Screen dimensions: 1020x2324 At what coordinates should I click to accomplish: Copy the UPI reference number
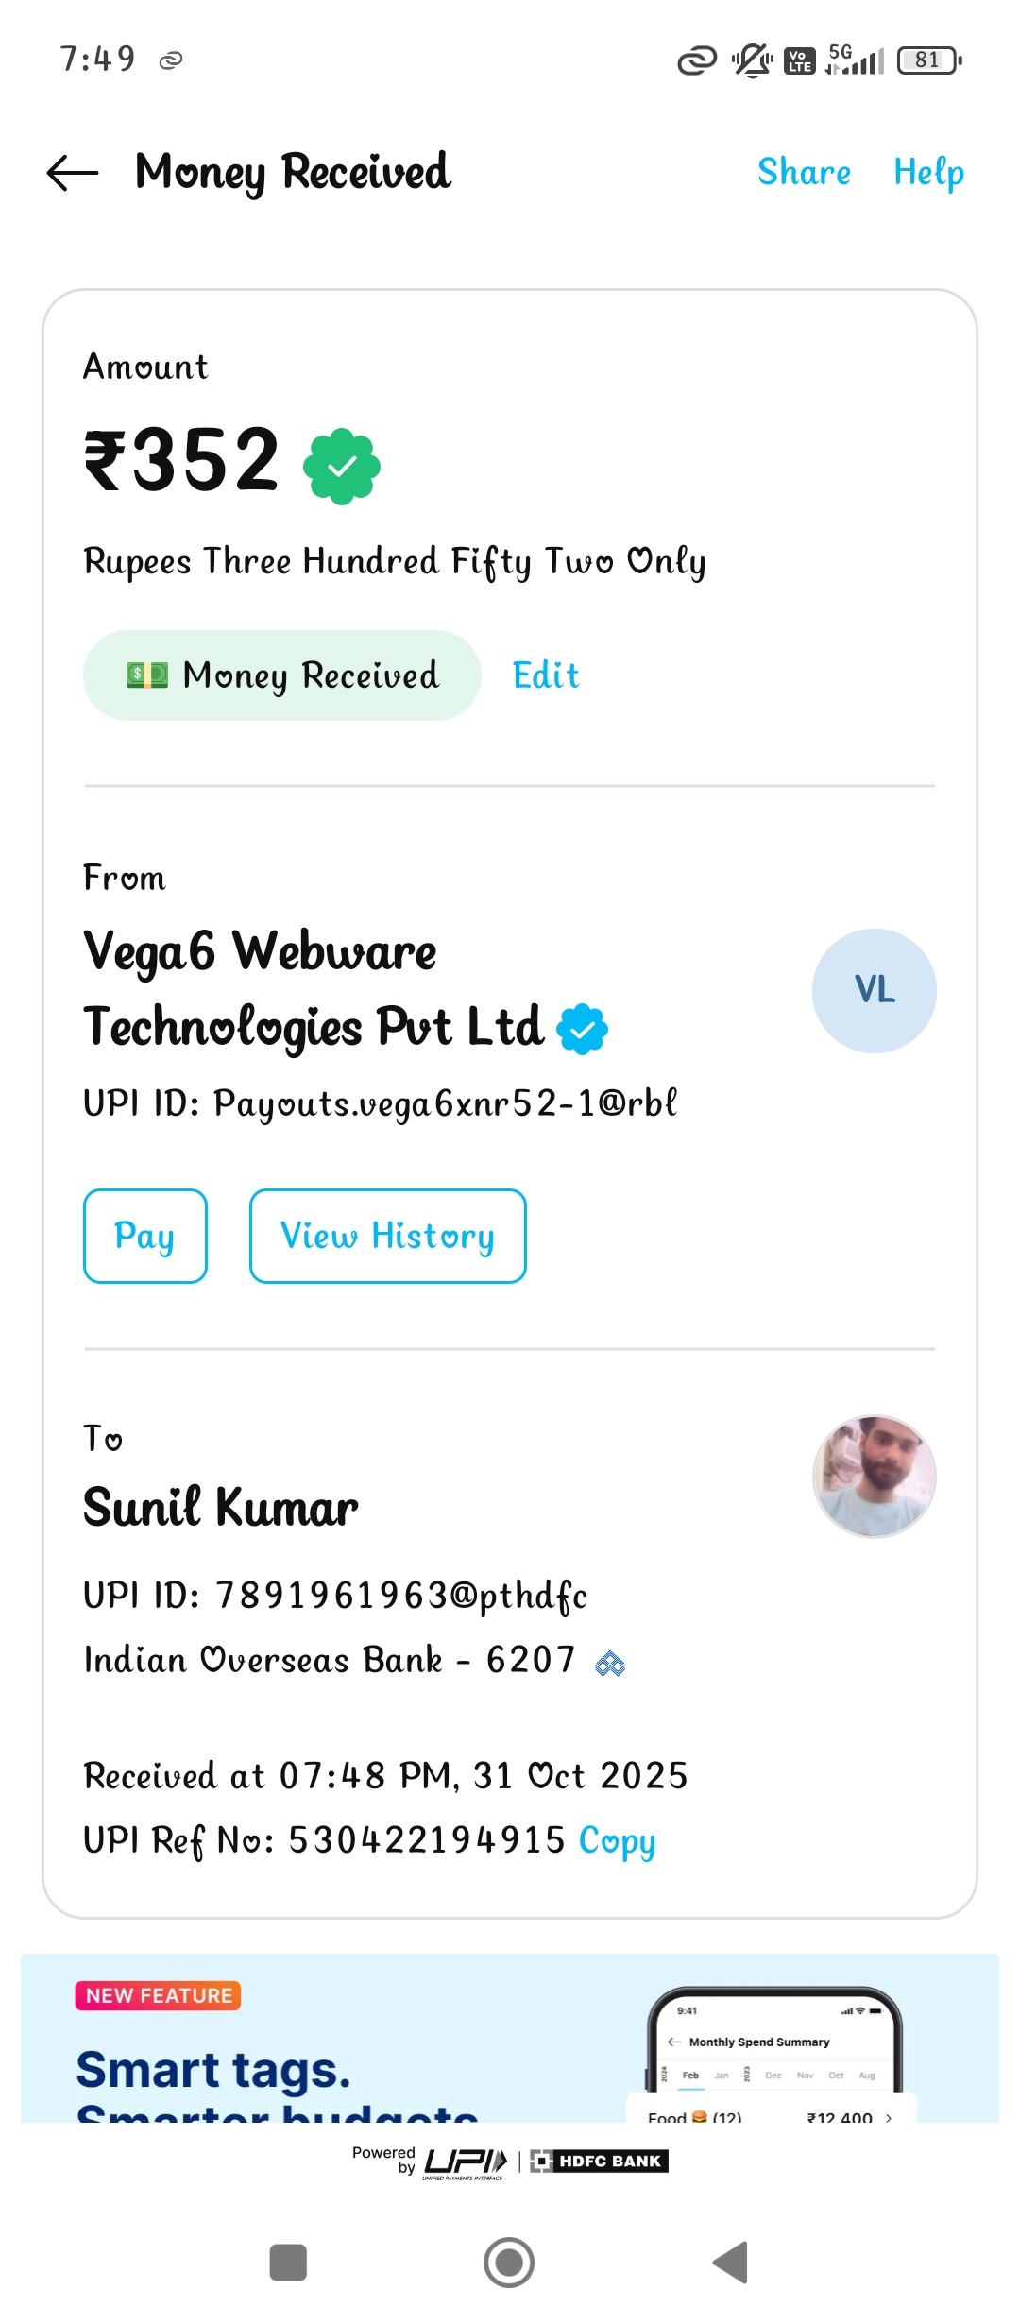click(x=617, y=1840)
